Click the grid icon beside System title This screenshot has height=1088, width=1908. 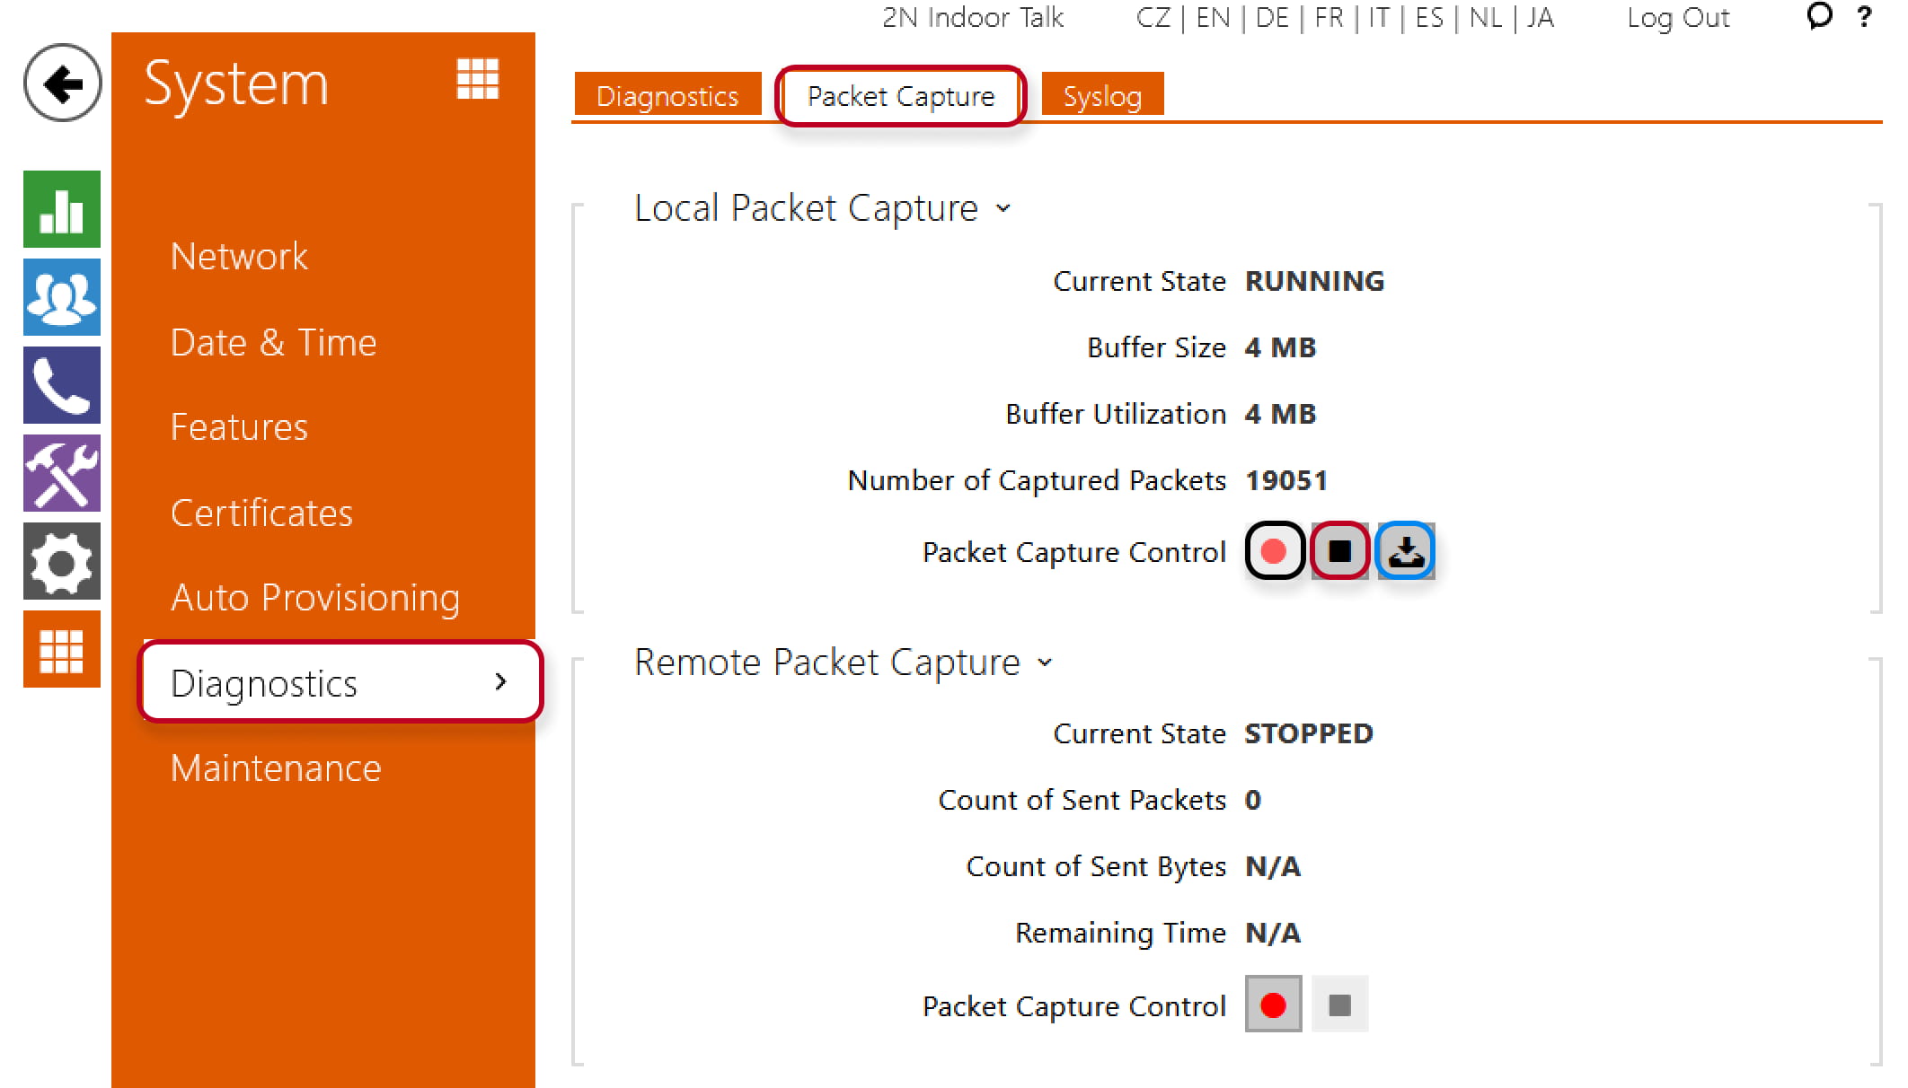coord(478,79)
